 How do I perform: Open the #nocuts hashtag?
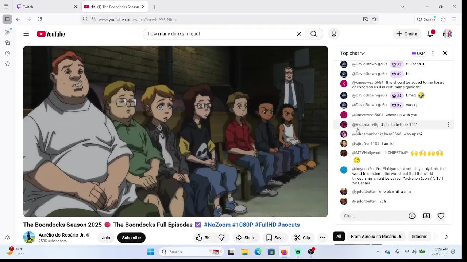(x=289, y=225)
